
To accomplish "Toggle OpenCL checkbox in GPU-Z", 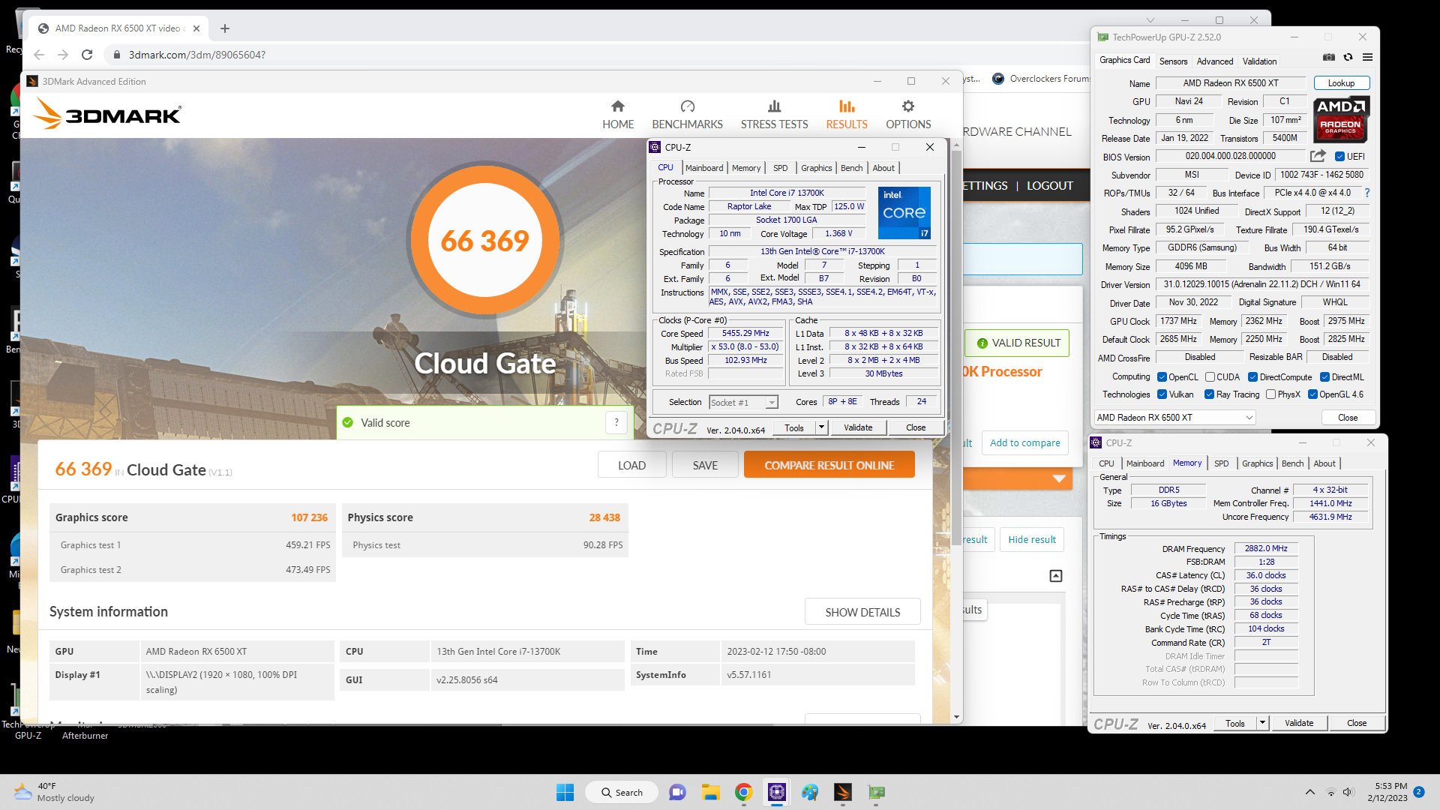I will point(1162,377).
